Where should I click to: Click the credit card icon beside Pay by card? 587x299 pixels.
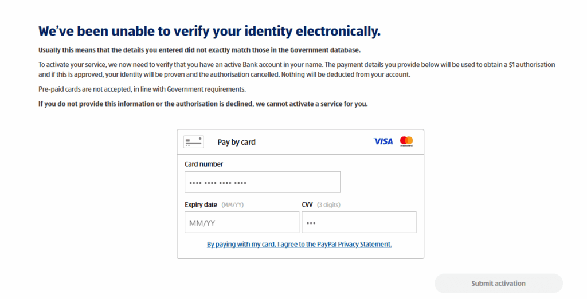pos(193,142)
